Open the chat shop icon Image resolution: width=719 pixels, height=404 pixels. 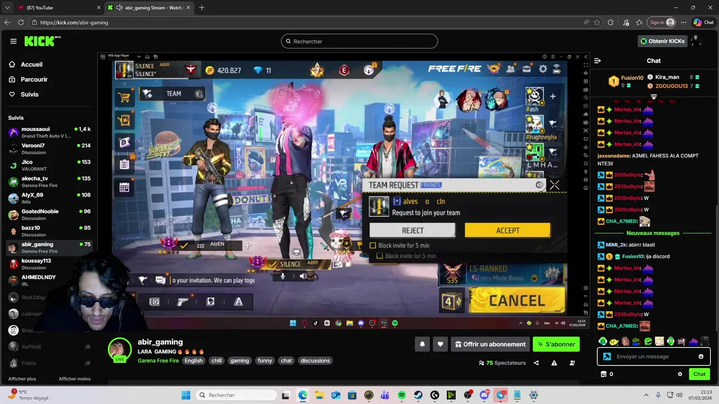pos(604,374)
